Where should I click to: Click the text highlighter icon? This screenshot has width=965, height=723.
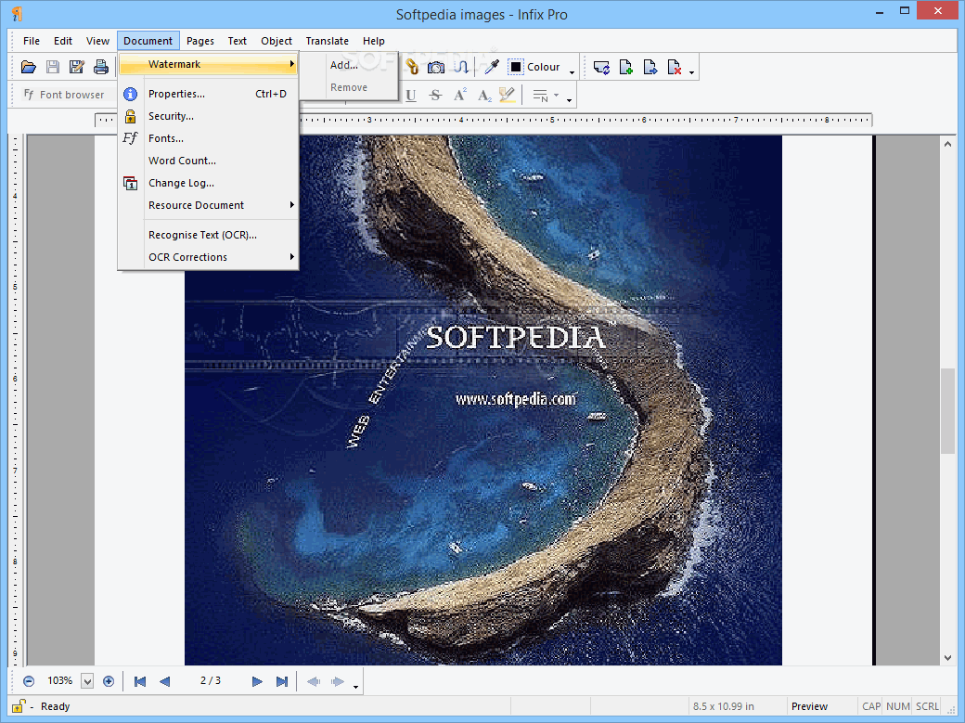pyautogui.click(x=508, y=96)
